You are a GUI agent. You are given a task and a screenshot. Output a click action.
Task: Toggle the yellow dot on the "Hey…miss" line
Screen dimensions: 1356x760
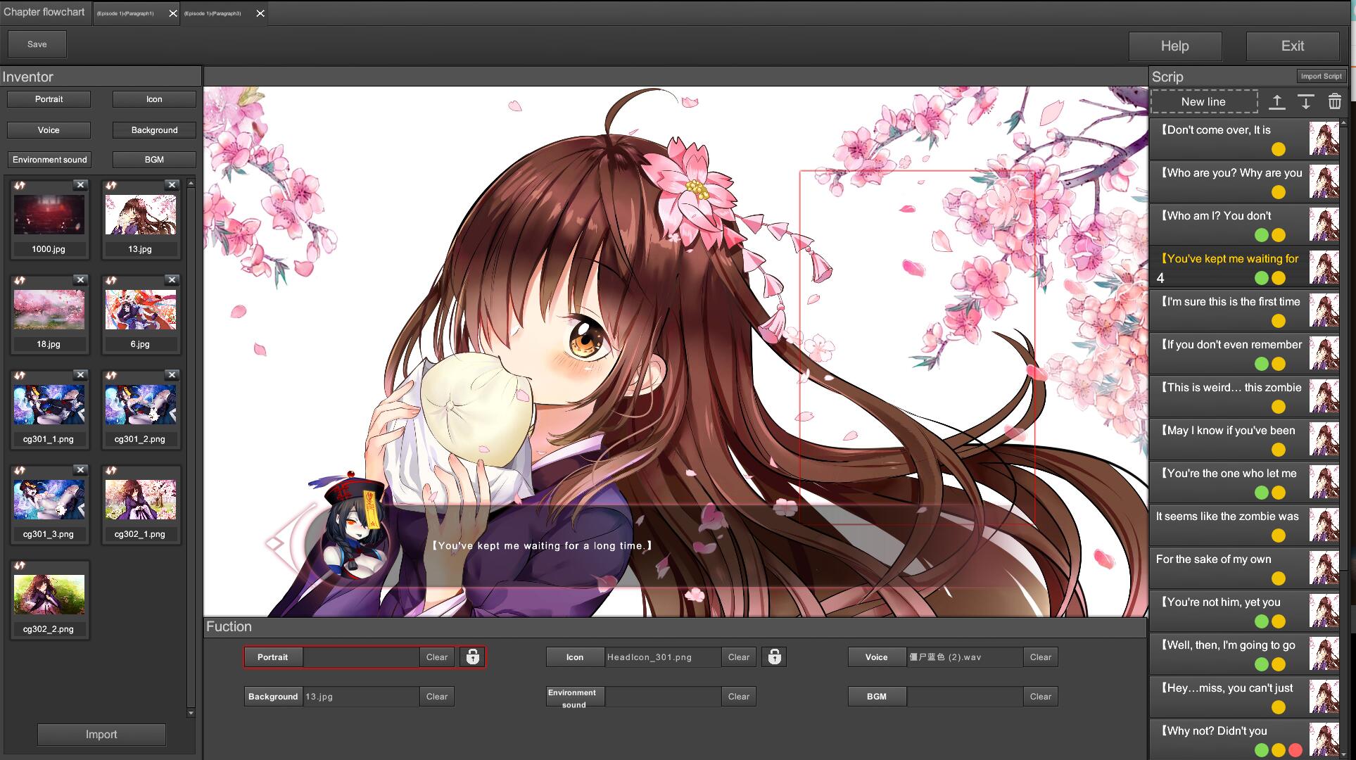(x=1277, y=707)
